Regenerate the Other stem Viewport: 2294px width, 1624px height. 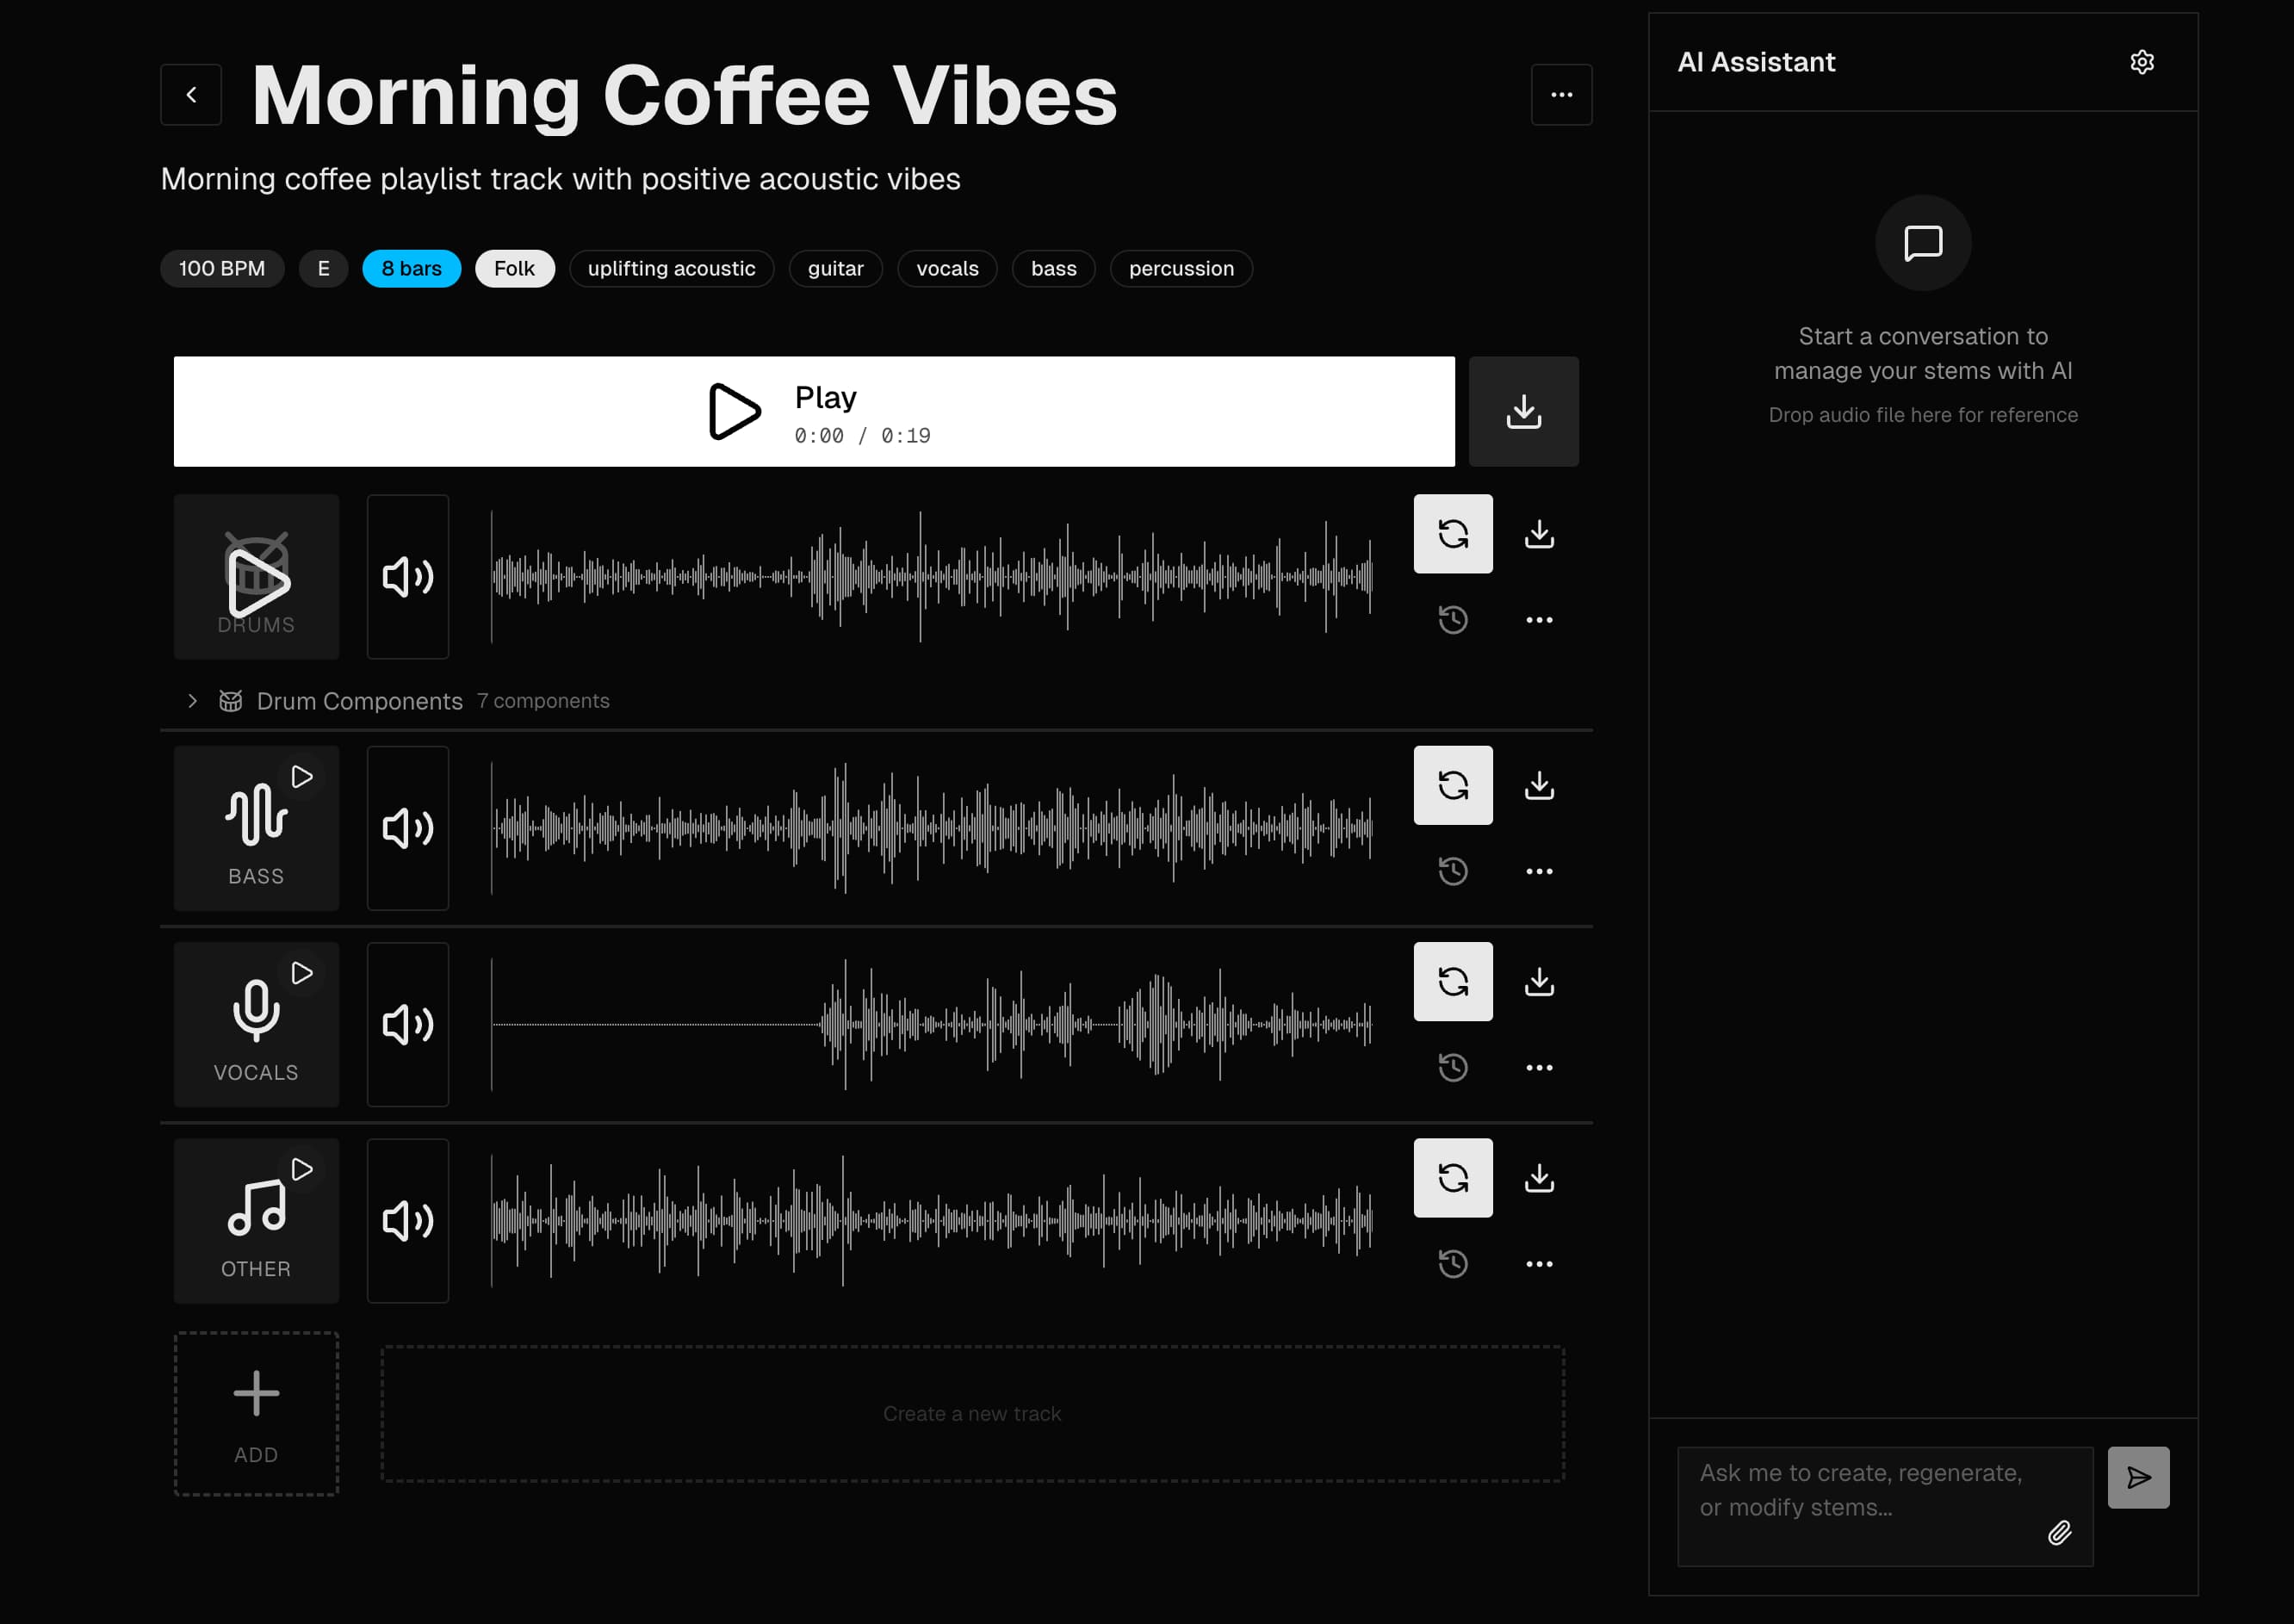coord(1453,1177)
